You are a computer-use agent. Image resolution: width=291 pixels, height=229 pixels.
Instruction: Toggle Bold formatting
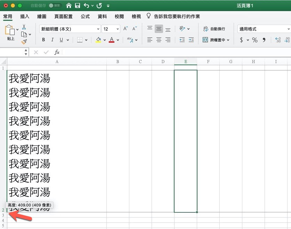tap(43, 40)
